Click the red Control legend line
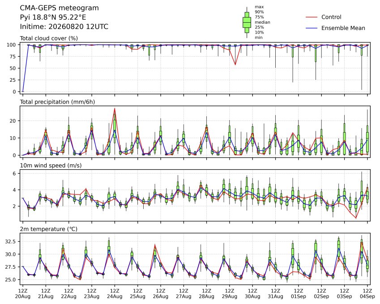380x304 pixels. (x=312, y=17)
